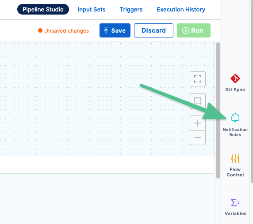Image resolution: width=253 pixels, height=224 pixels.
Task: Go to the Triggers tab
Action: pyautogui.click(x=131, y=10)
